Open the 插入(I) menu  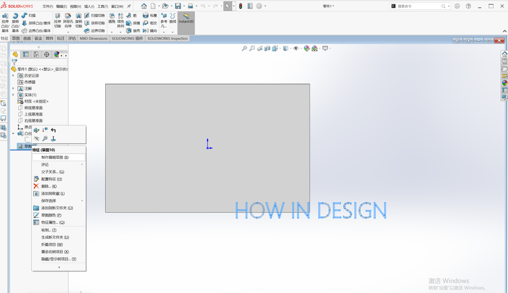(89, 6)
